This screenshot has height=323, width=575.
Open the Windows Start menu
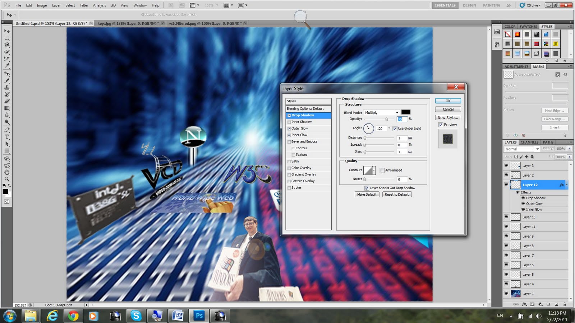pos(10,316)
